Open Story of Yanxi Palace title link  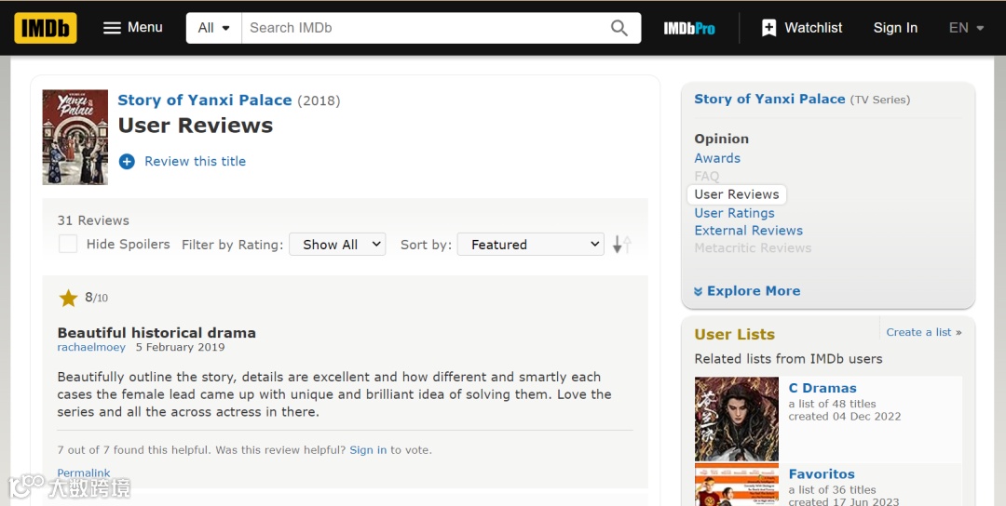click(x=205, y=100)
